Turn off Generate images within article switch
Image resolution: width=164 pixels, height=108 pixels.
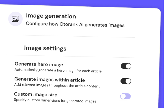pos(126,81)
